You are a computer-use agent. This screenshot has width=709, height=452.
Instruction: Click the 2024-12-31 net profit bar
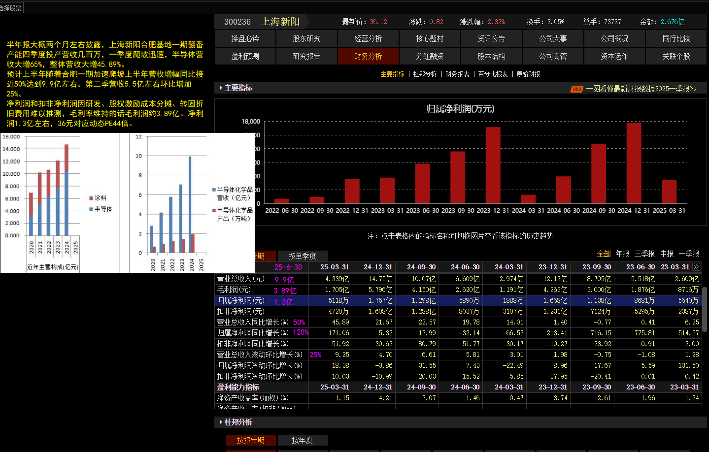(634, 163)
